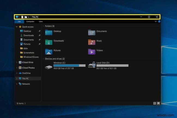The height and width of the screenshot is (118, 177).
Task: Select the Documents folder icon in Folders
Action: point(91,33)
